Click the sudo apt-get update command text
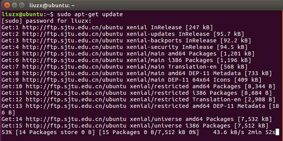The width and height of the screenshot is (283, 141). [x=90, y=14]
